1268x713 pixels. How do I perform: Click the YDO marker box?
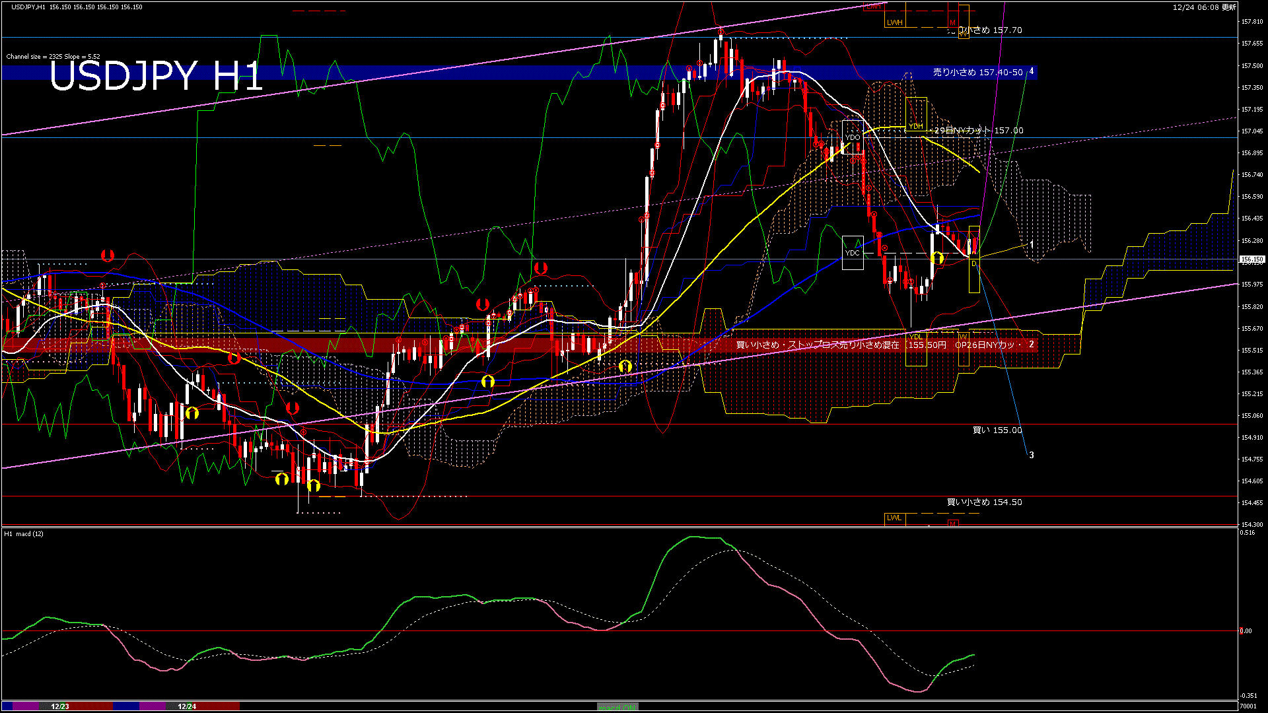click(853, 137)
